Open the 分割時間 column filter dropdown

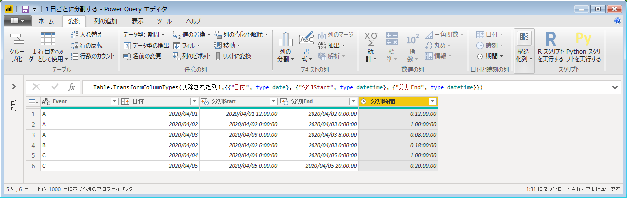coord(432,101)
